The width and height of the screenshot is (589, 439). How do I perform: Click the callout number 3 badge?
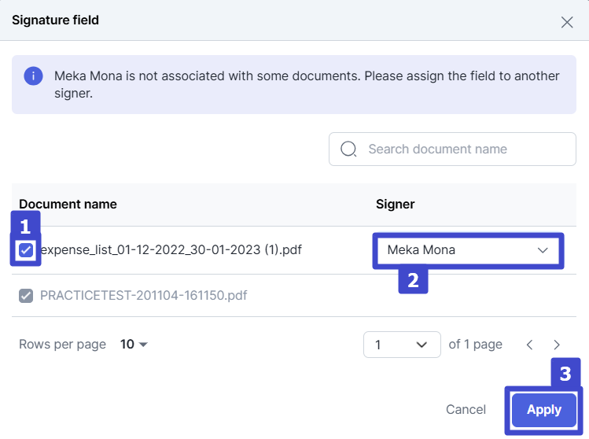point(565,374)
